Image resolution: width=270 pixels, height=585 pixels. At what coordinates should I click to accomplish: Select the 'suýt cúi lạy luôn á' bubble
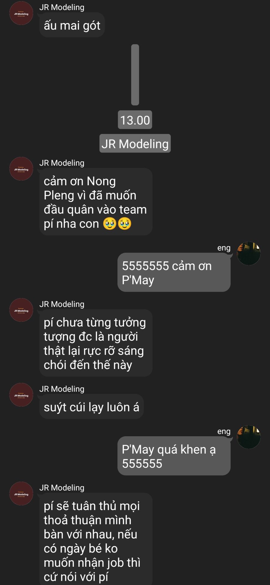[91, 407]
